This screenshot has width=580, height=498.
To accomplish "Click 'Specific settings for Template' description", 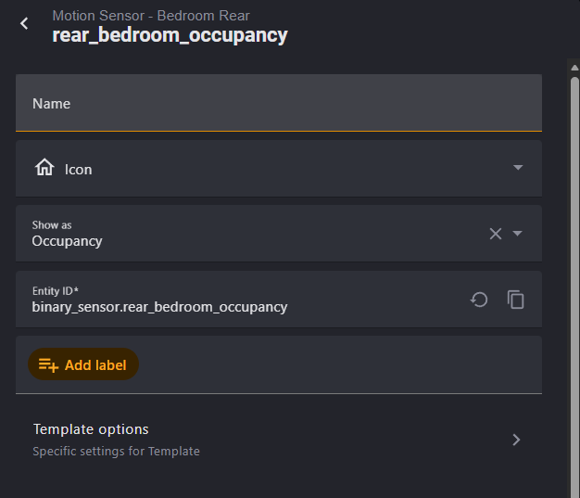I will tap(116, 452).
